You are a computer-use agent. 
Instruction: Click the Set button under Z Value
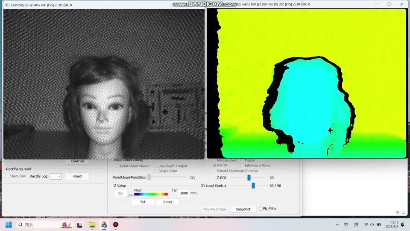click(143, 202)
